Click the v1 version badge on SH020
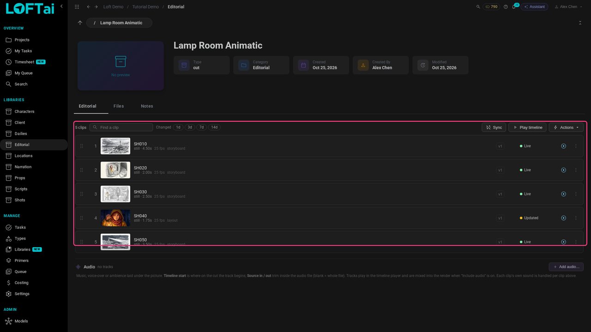 click(500, 170)
